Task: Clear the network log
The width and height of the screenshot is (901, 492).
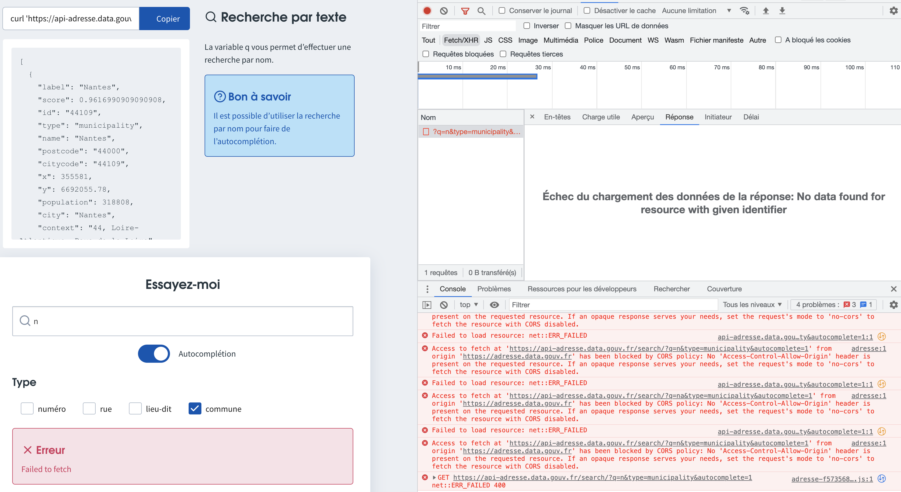Action: [x=444, y=10]
